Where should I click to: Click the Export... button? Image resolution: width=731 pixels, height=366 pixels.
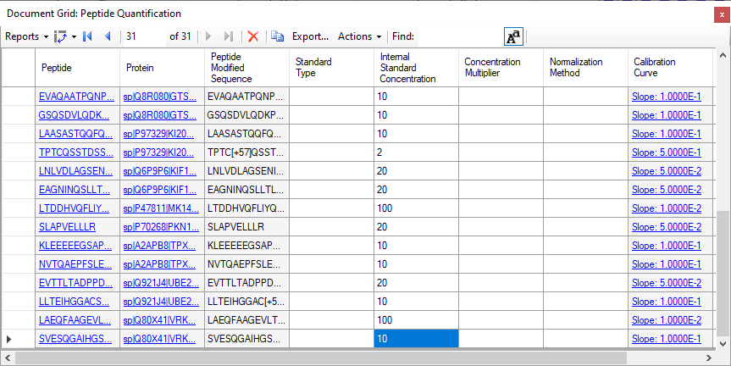click(310, 36)
